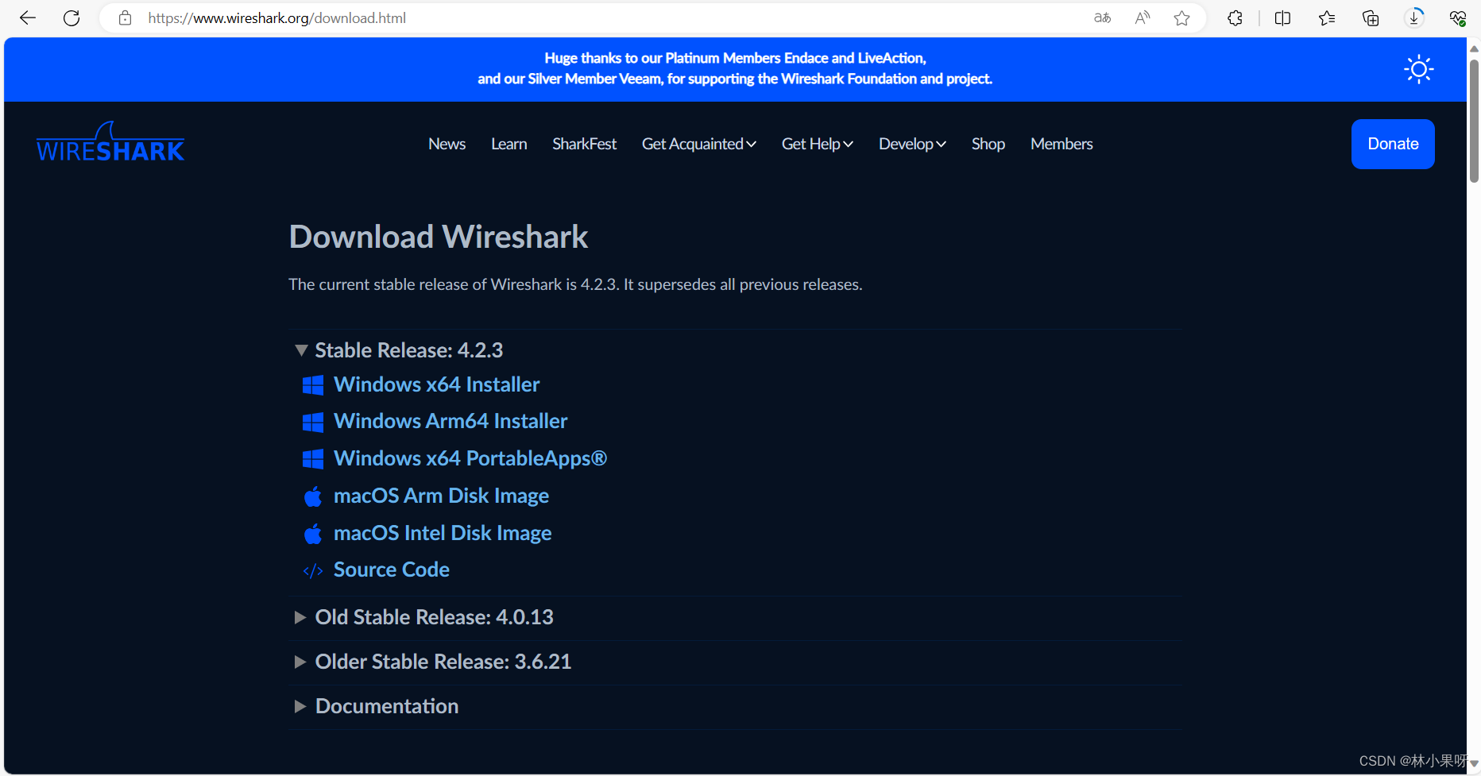Viewport: 1481px width, 776px height.
Task: Download Windows x64 PortableApps version
Action: [470, 458]
